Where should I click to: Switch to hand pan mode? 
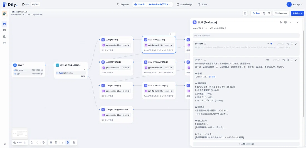click(68, 142)
